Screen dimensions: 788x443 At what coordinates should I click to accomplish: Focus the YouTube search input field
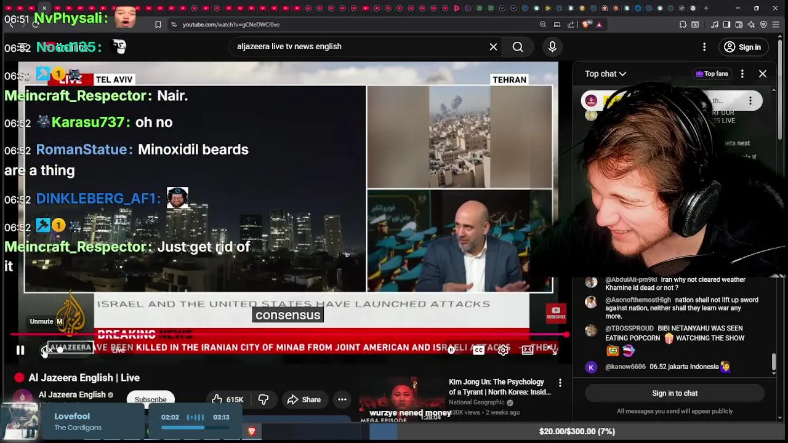(360, 47)
